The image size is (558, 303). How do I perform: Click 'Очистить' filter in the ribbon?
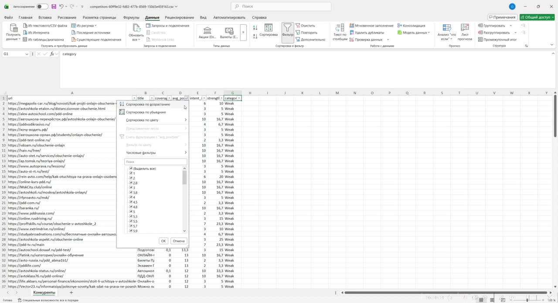[x=305, y=26]
